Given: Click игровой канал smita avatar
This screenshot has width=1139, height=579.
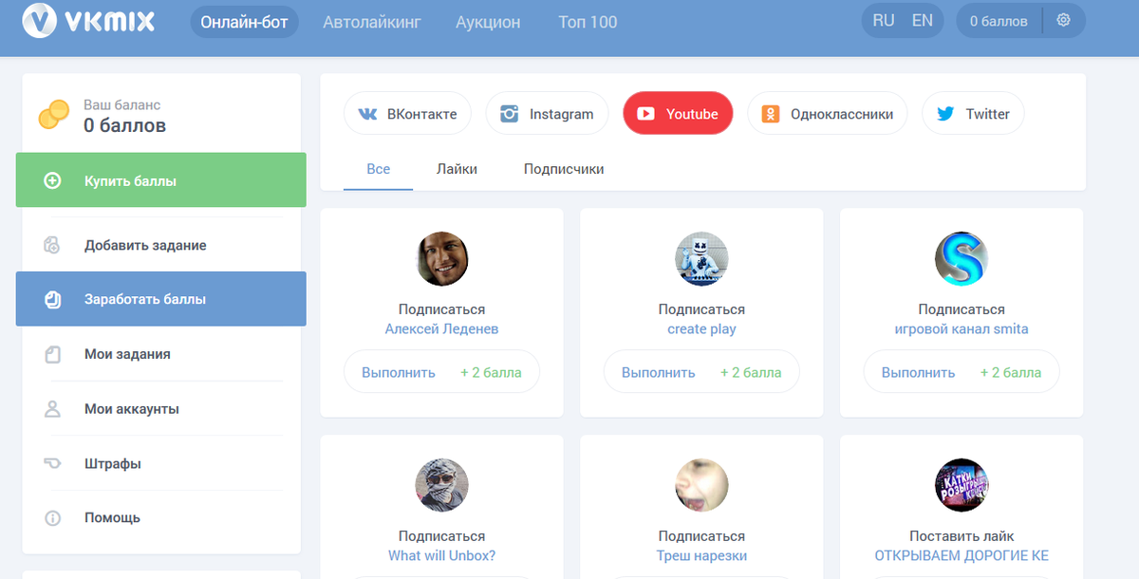Looking at the screenshot, I should pyautogui.click(x=962, y=259).
